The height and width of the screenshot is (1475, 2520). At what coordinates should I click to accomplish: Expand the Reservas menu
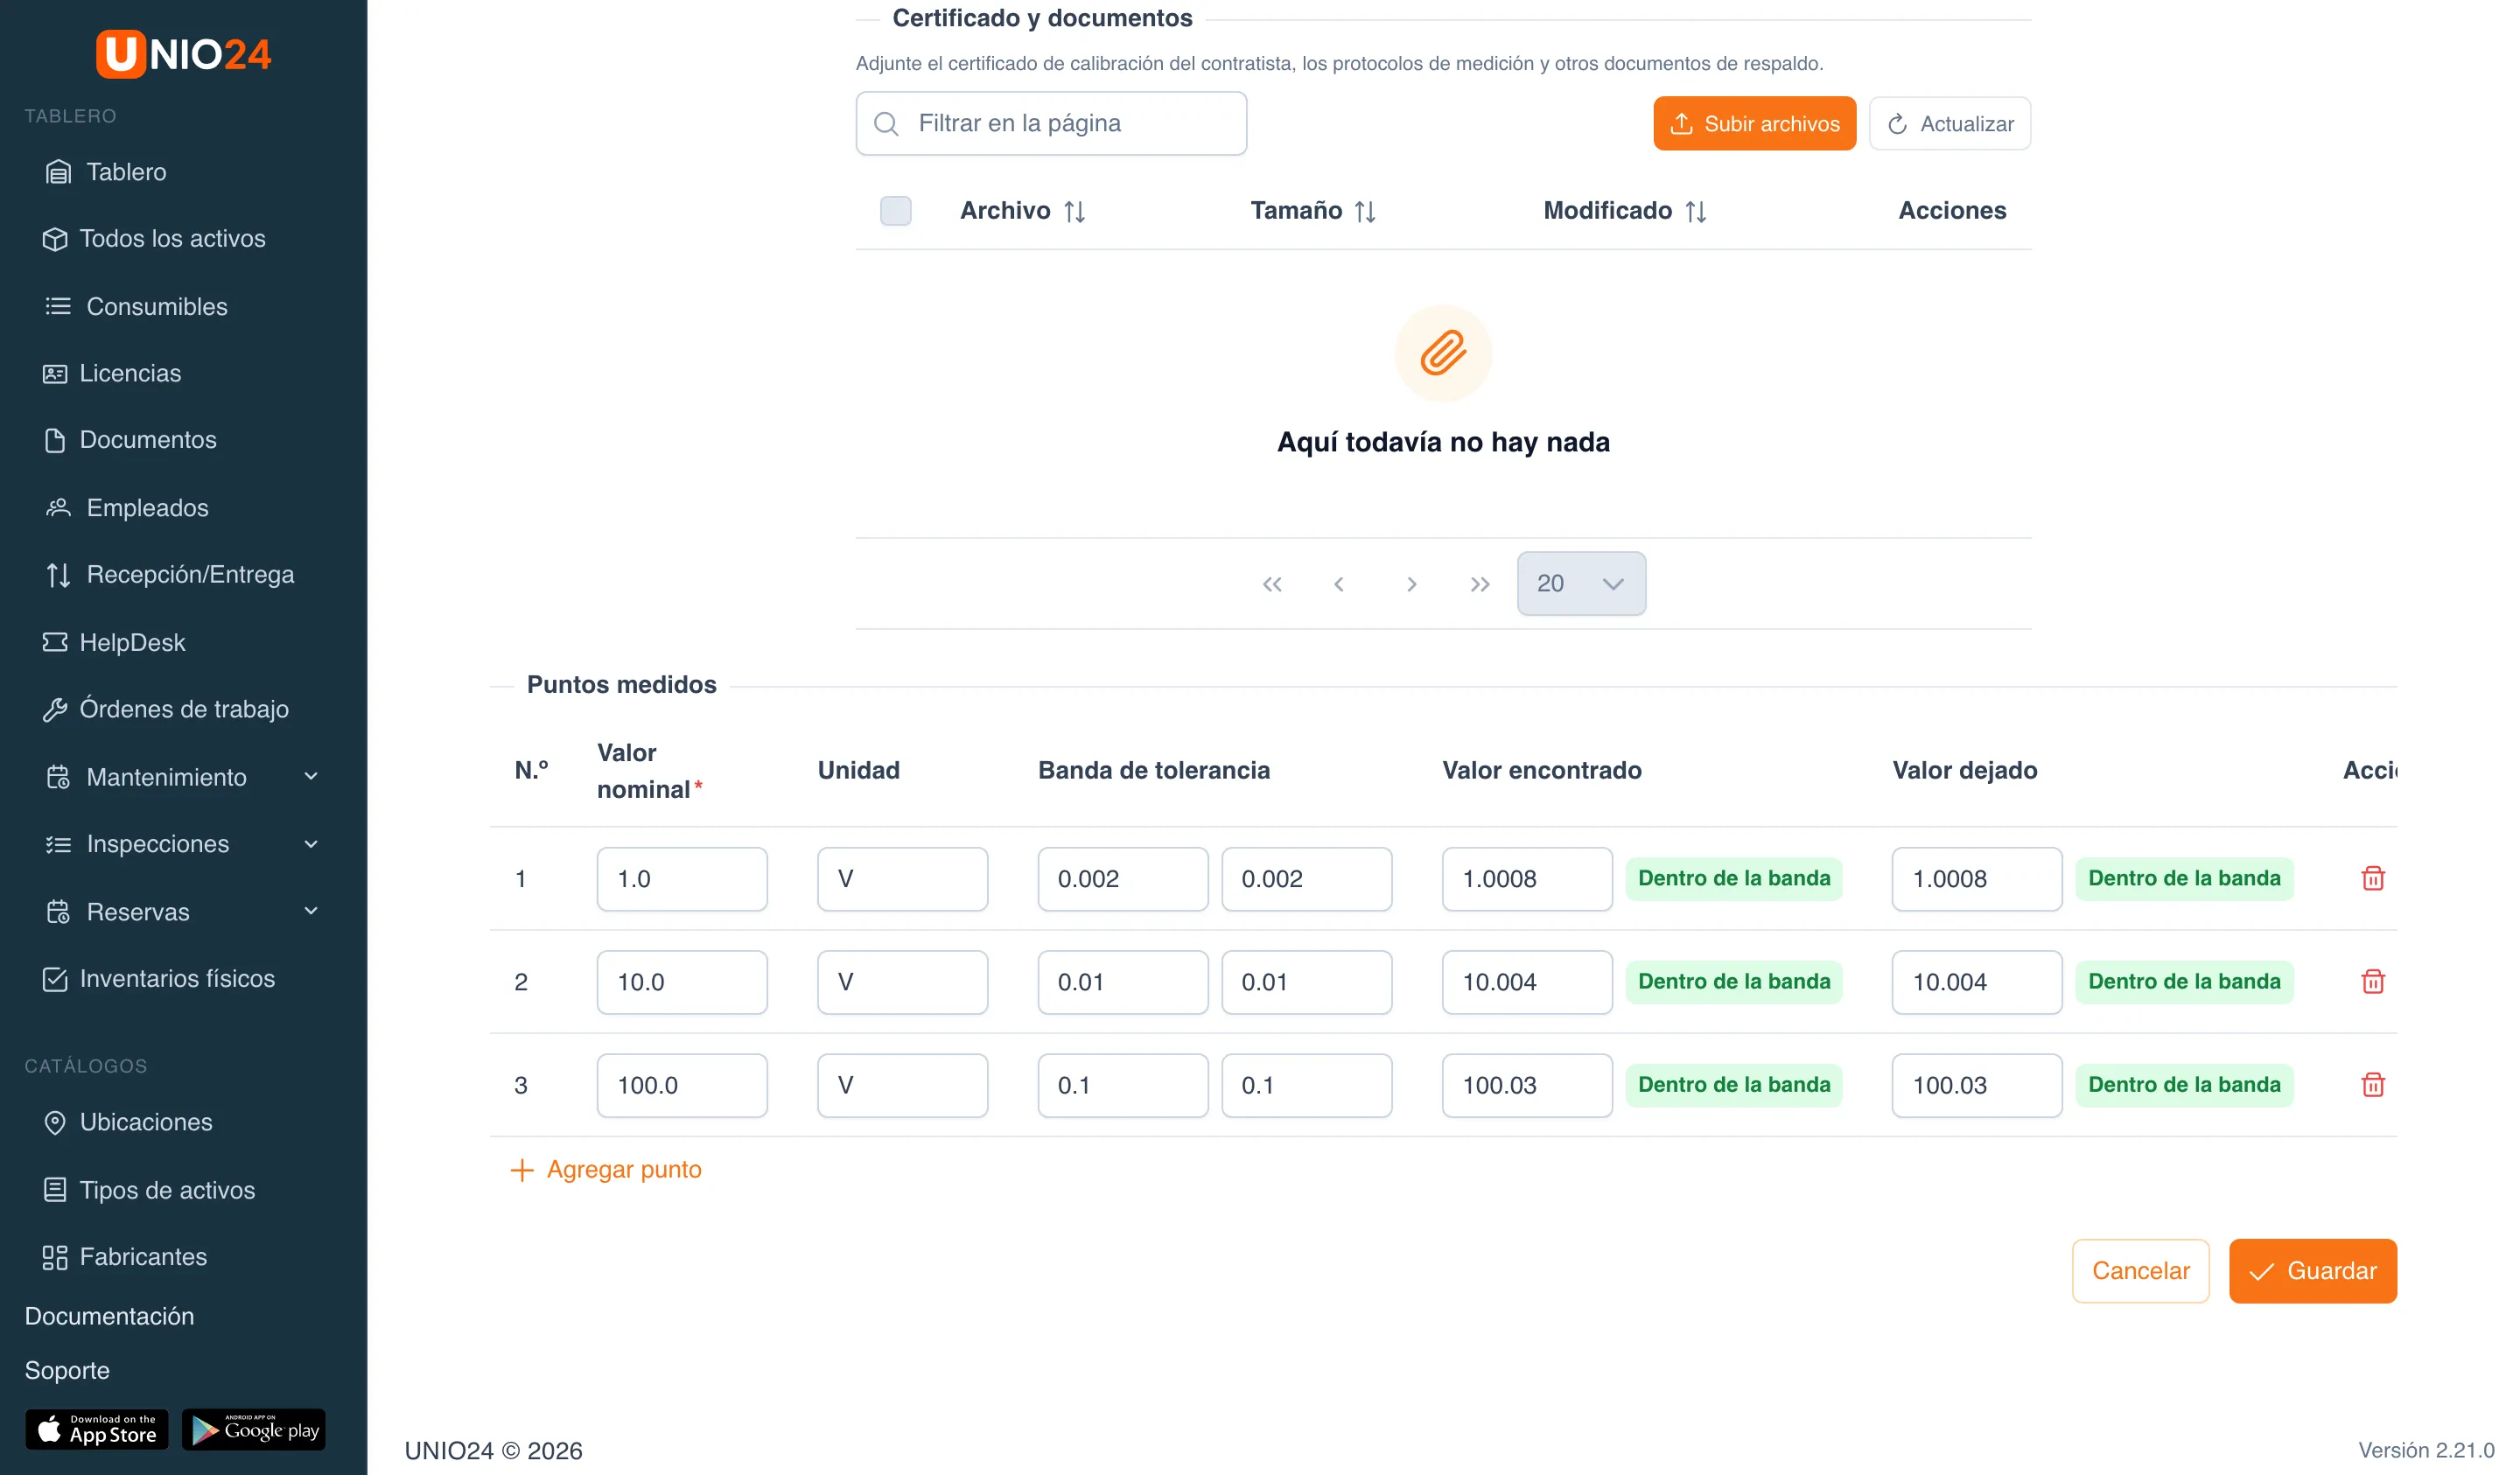click(x=183, y=911)
